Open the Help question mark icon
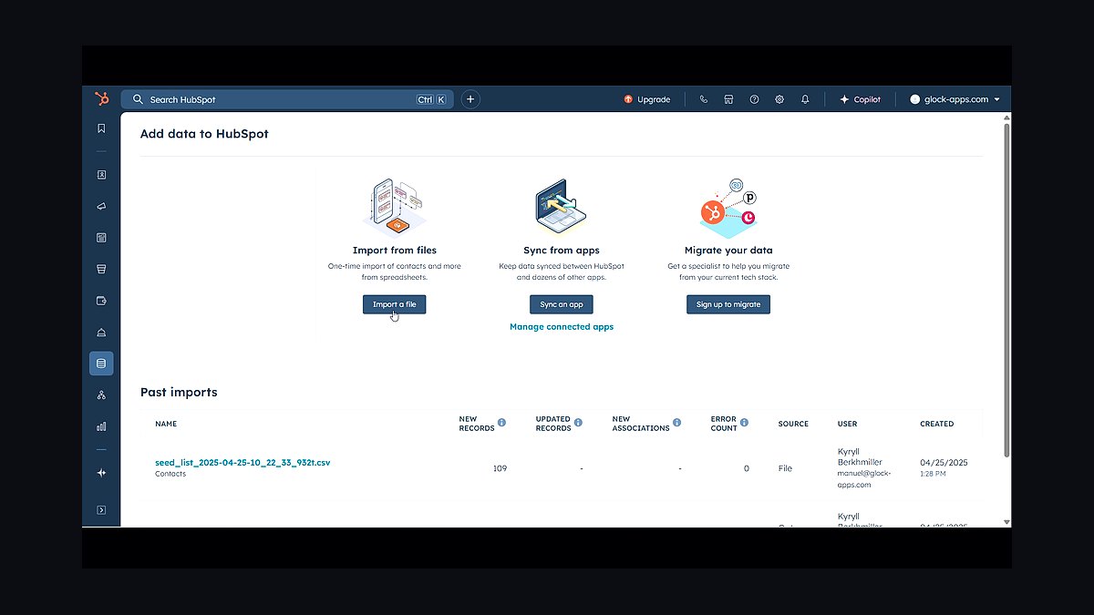1094x615 pixels. (x=754, y=99)
